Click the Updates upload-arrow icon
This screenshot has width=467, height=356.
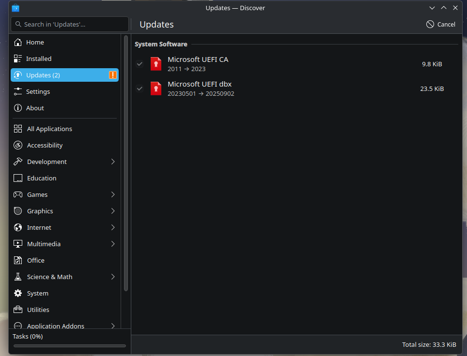coord(18,75)
